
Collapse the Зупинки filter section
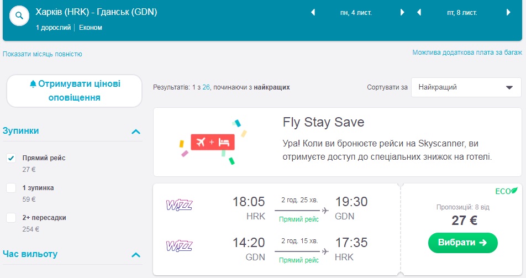[x=135, y=132]
